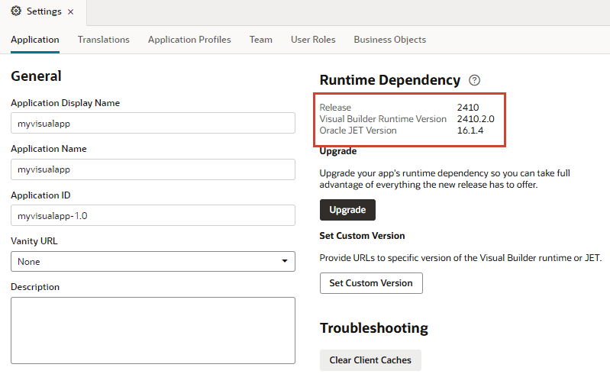
Task: Click the Oracle JET Version 16.1.4
Action: point(470,131)
